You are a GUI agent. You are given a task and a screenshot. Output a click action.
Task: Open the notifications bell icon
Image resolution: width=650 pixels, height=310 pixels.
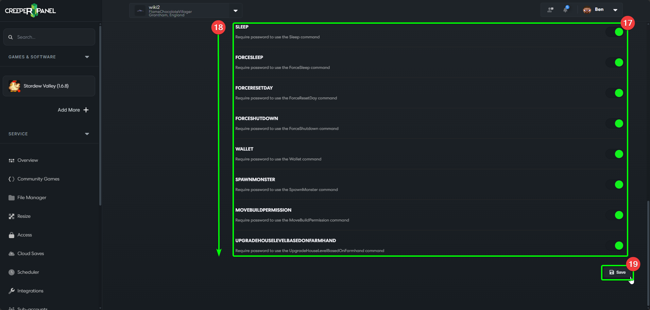565,9
